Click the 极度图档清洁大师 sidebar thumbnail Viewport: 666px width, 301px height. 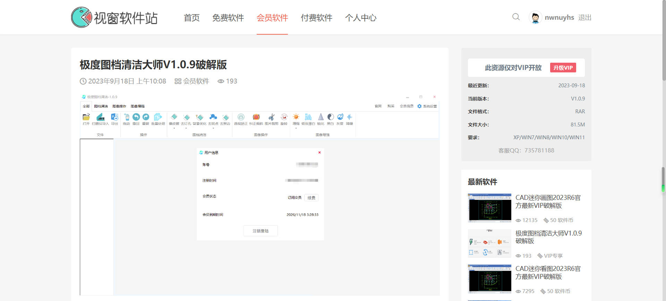pyautogui.click(x=489, y=244)
